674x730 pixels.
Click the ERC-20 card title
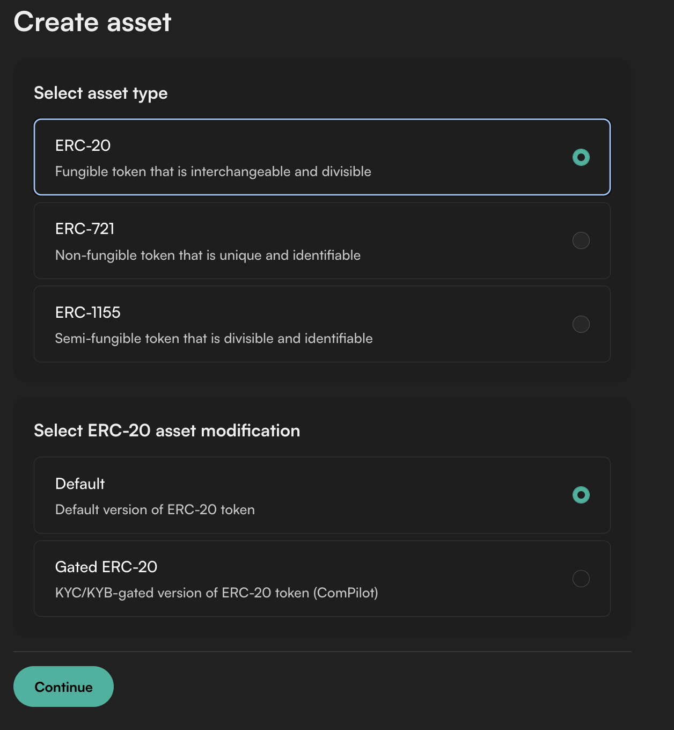(x=83, y=145)
